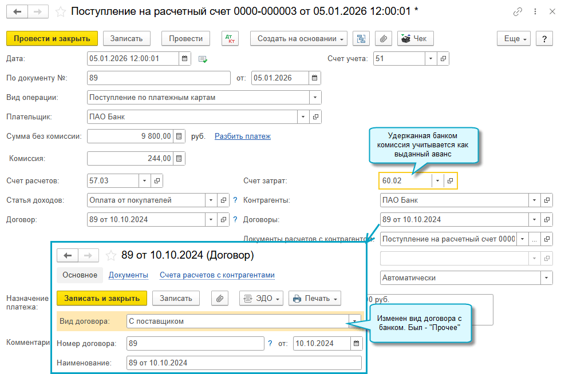Screen dimensions: 561x374
Task: Click the back arrow in the Договор window
Action: (x=68, y=256)
